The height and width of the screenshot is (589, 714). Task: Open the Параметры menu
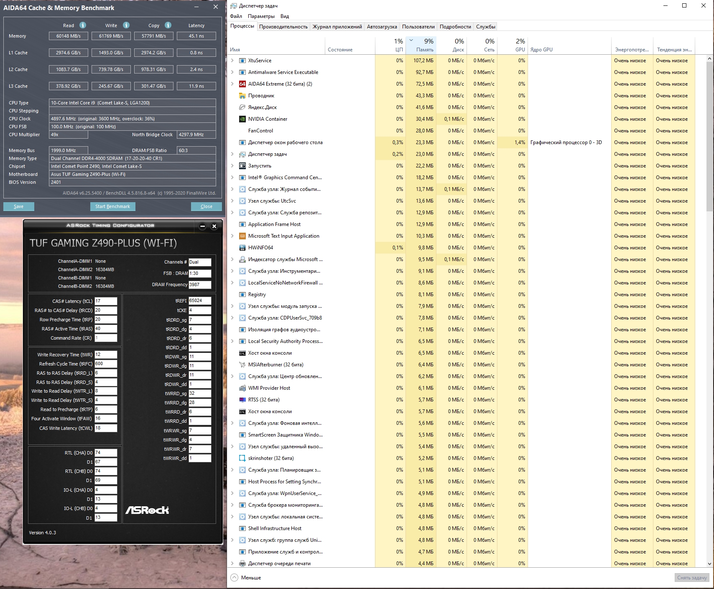(261, 16)
